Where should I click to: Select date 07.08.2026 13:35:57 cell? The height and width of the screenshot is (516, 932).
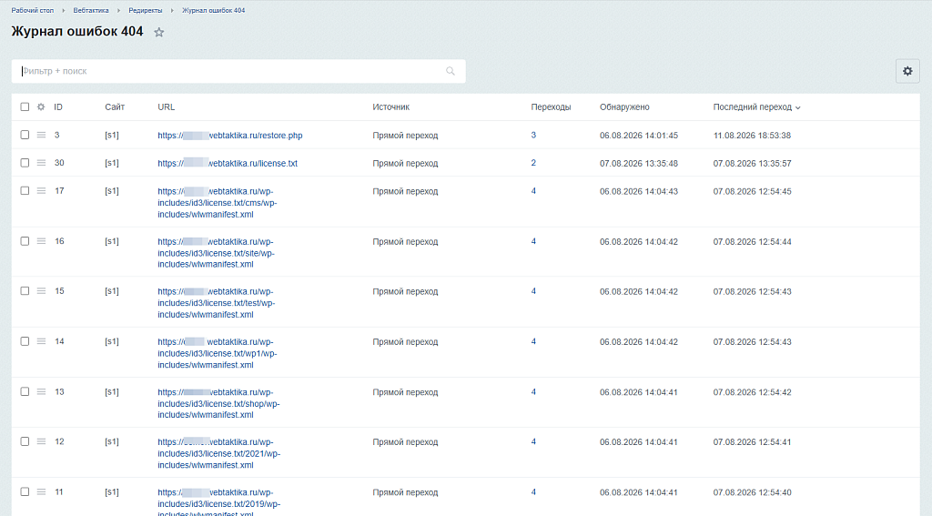coord(752,164)
